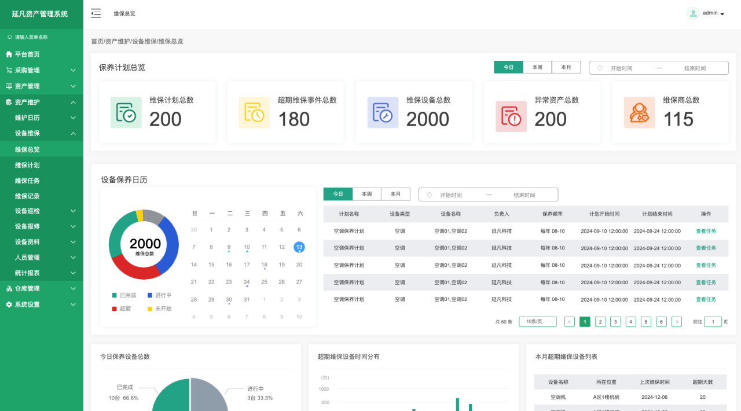The width and height of the screenshot is (741, 411).
Task: Open 维保记录 in the sidebar menu
Action: [27, 196]
